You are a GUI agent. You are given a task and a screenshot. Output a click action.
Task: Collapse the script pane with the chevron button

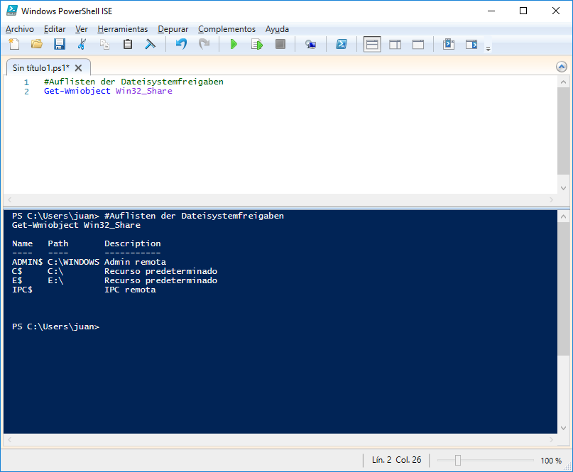pos(562,67)
